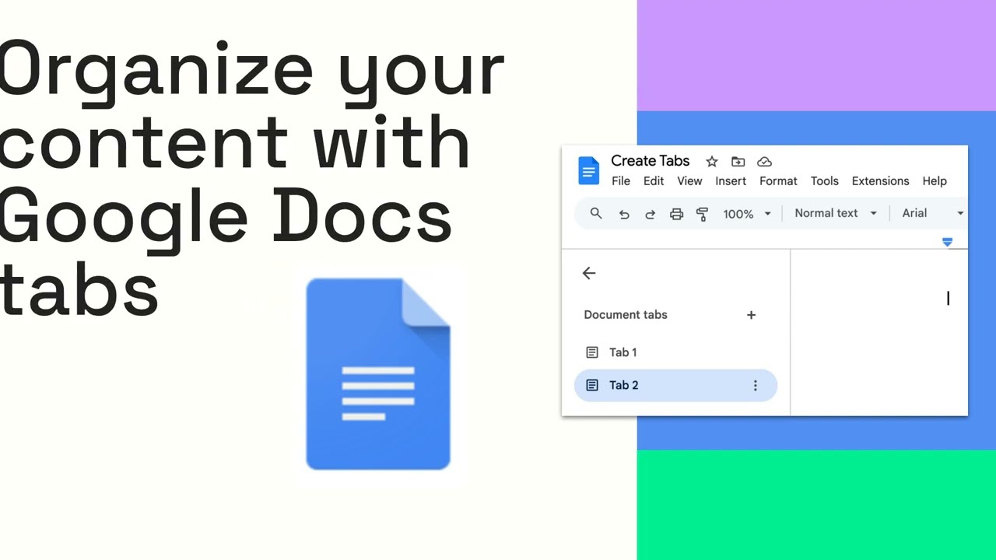Click the Tab 2 page icon
The image size is (996, 560).
(592, 385)
